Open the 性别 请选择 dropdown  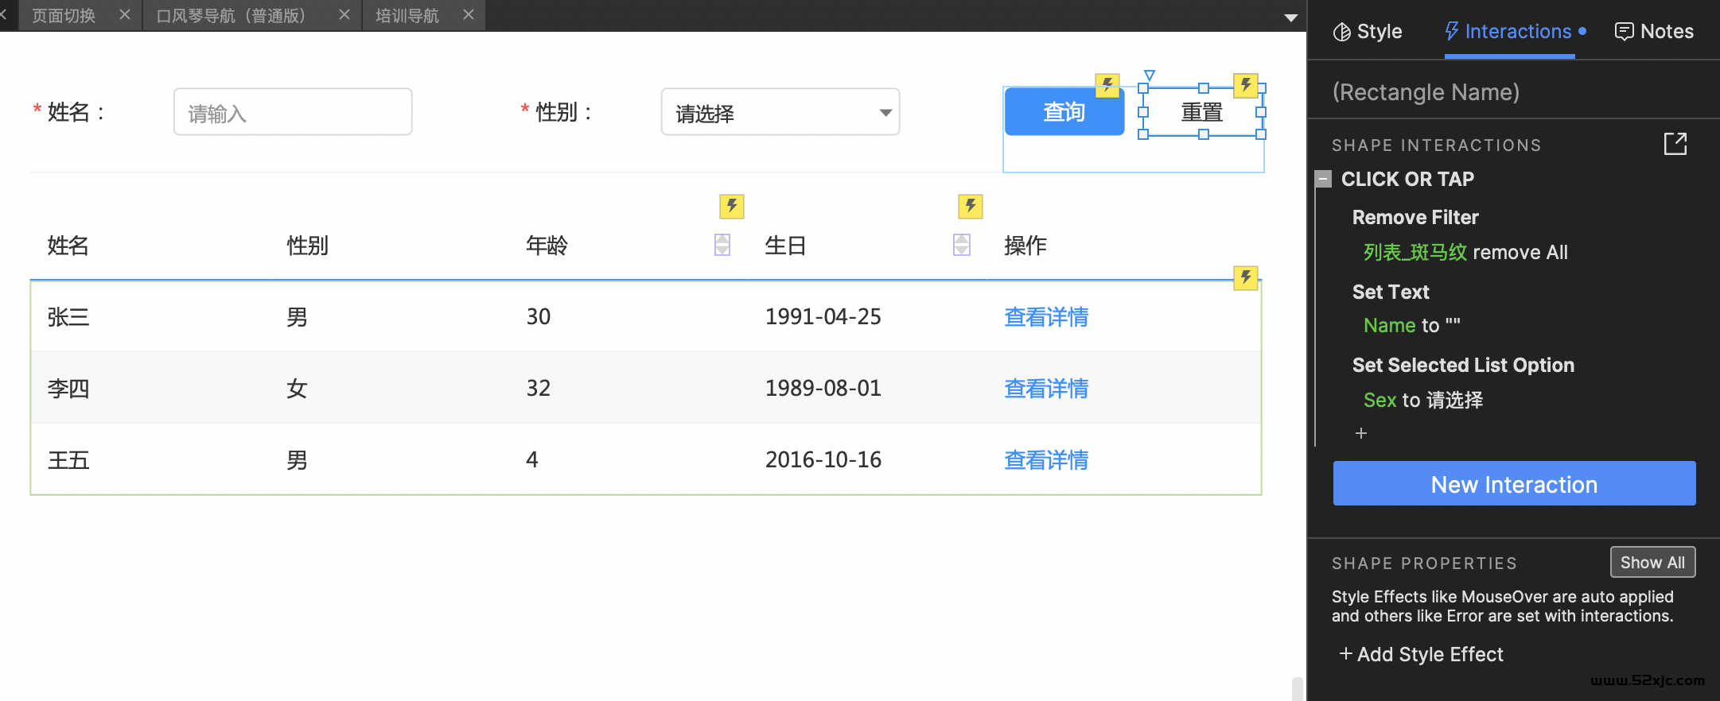click(780, 112)
